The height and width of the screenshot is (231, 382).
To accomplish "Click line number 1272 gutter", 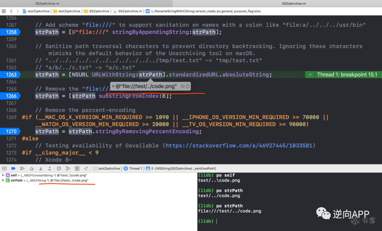I will click(x=11, y=146).
